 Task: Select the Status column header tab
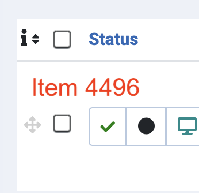(x=113, y=39)
